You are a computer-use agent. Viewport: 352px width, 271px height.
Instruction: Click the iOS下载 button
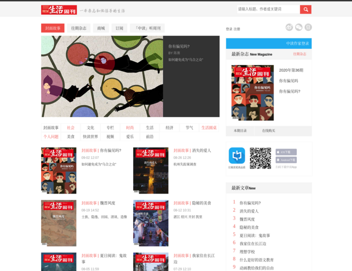[286, 152]
